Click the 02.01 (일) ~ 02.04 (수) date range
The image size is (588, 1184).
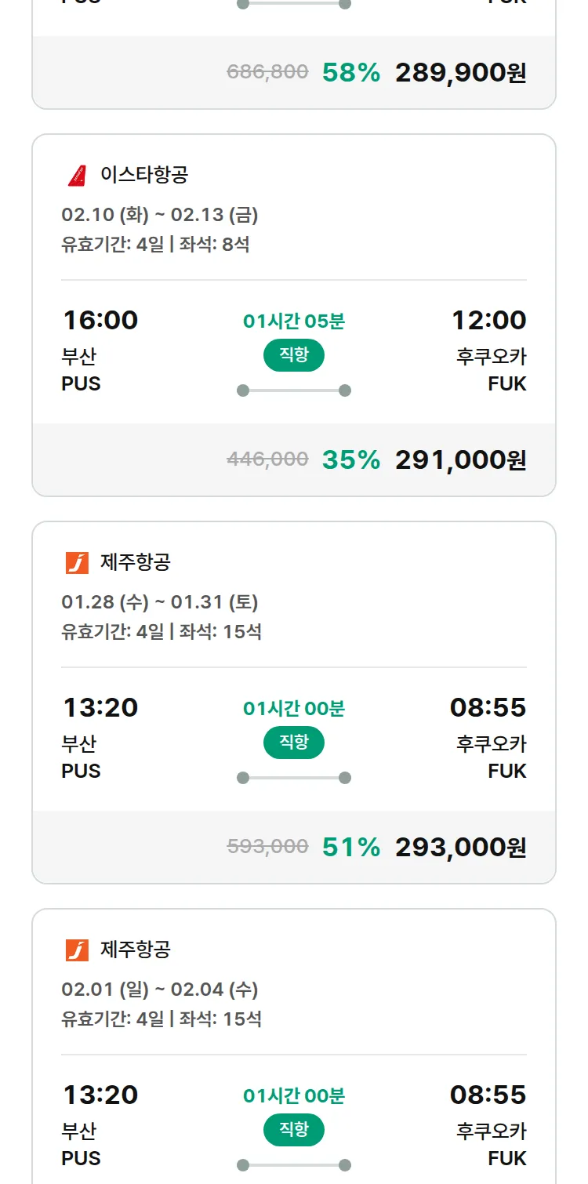pos(160,989)
